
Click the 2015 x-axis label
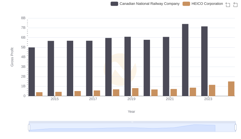click(x=55, y=99)
